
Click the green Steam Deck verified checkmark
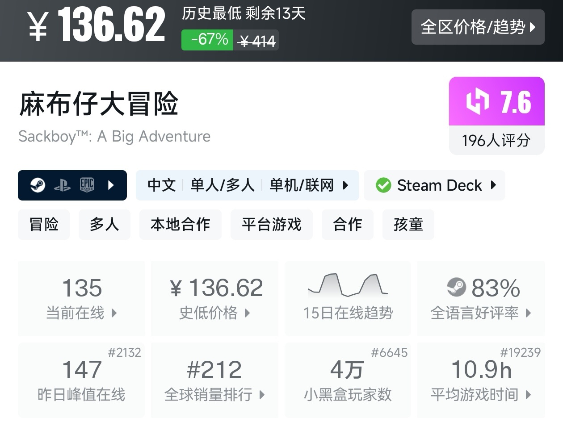[383, 185]
